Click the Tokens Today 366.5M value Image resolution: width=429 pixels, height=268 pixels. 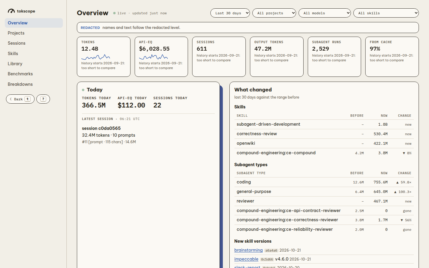pos(94,105)
